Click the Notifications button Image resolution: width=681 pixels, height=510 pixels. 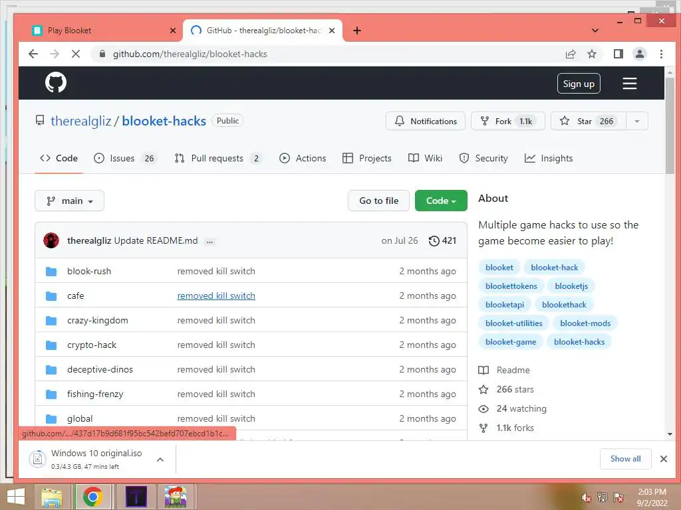click(425, 121)
